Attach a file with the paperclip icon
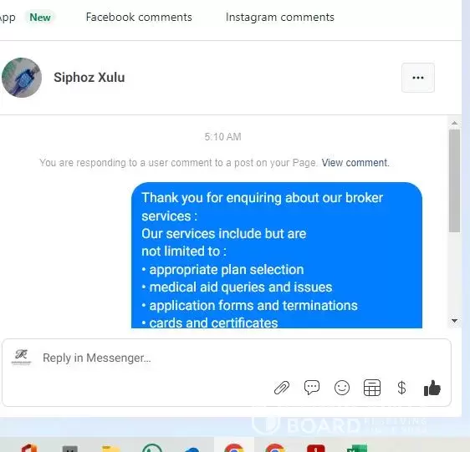This screenshot has width=470, height=452. [x=282, y=388]
